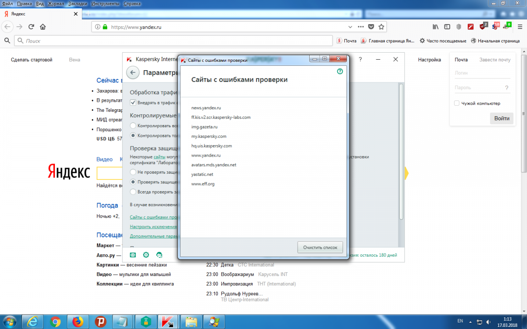Select 'img.gazeta.ru' list entry
The height and width of the screenshot is (329, 527).
tap(204, 127)
